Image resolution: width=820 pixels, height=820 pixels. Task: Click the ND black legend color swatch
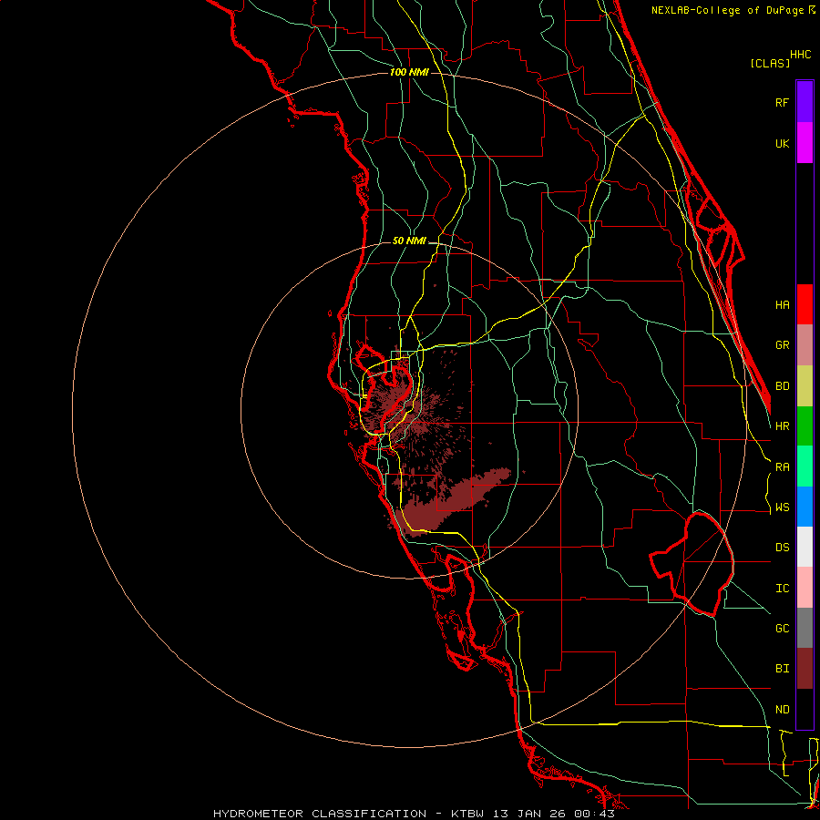point(805,709)
